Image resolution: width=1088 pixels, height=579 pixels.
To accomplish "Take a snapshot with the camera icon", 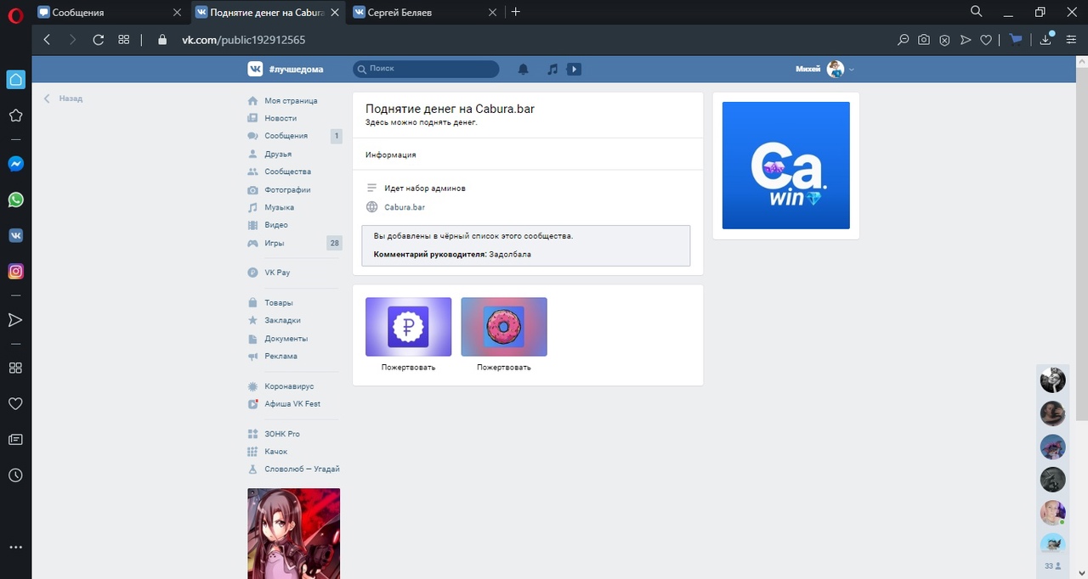I will tap(924, 39).
